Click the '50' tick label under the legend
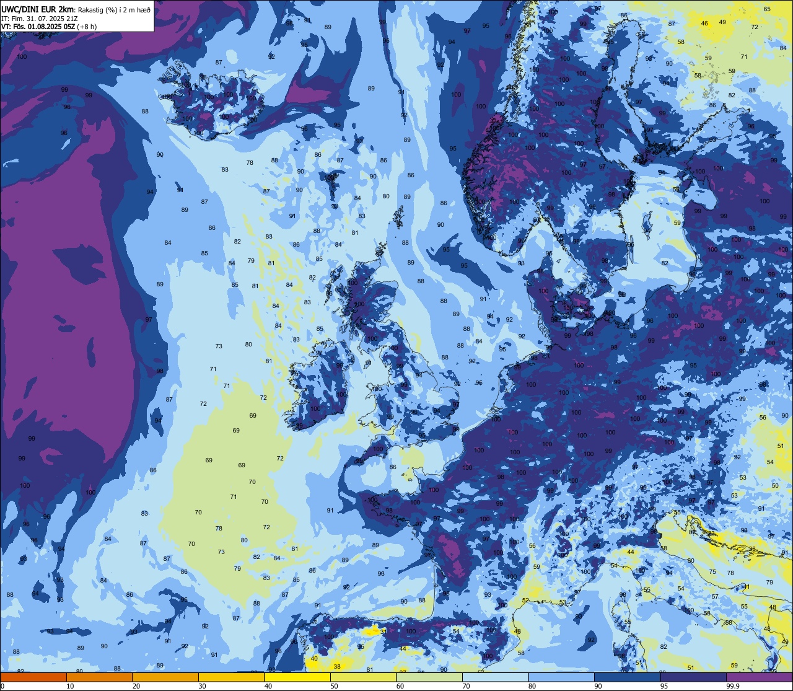 pos(334,686)
